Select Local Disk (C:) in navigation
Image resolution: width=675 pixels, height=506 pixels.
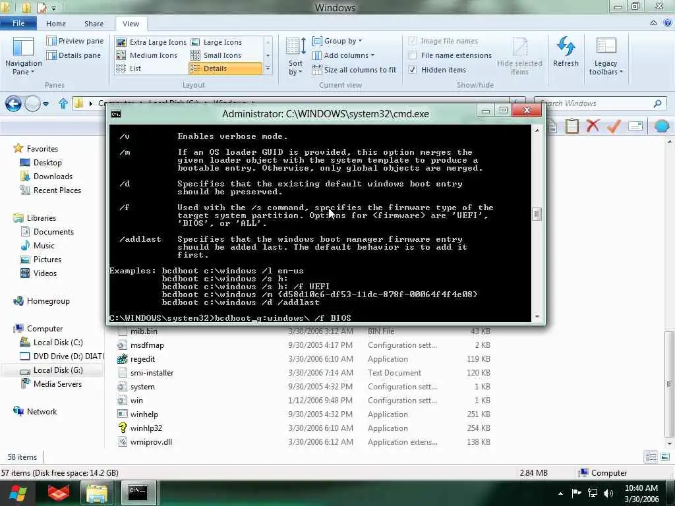pos(58,343)
